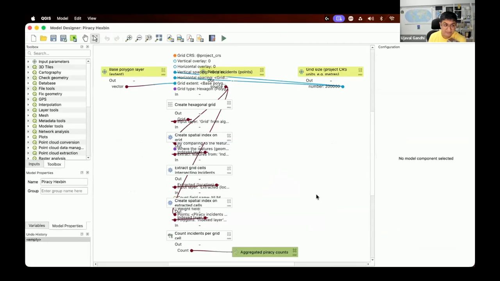Switch to the Inputs tab

[x=34, y=164]
